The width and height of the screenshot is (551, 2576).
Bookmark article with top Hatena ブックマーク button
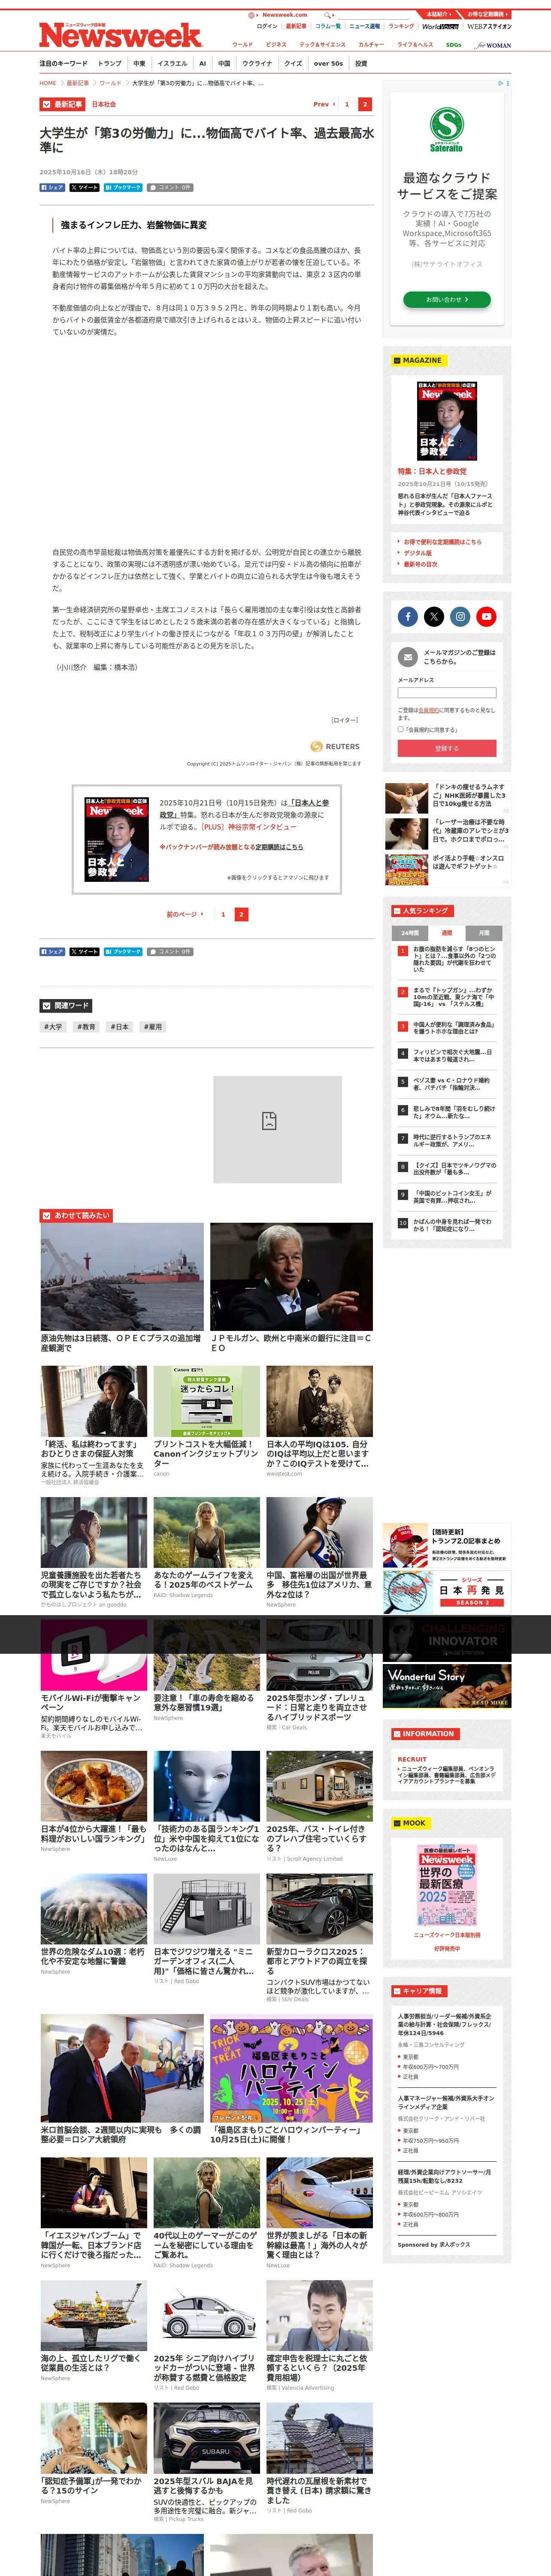(x=123, y=187)
